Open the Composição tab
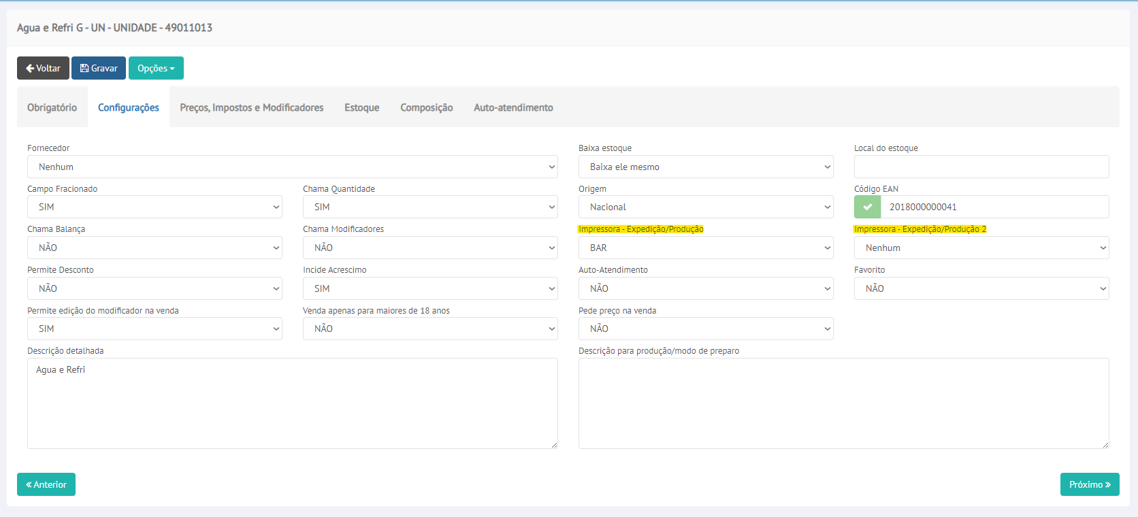The image size is (1138, 517). [426, 107]
